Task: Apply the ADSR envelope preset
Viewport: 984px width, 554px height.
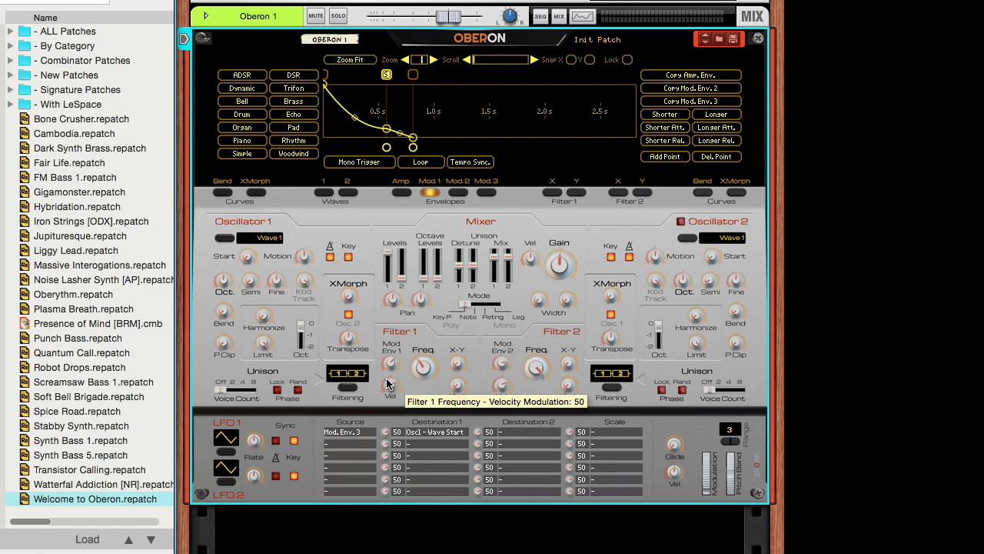Action: [x=242, y=75]
